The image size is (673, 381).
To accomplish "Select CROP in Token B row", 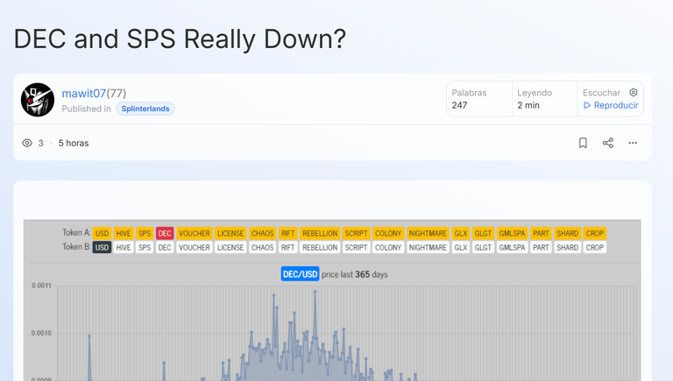I will pos(595,248).
